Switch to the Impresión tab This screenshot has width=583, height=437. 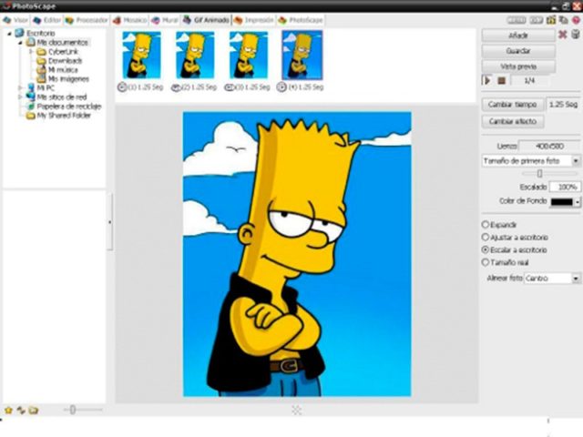(254, 20)
